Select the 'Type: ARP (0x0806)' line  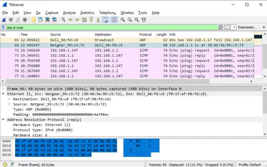(x=32, y=109)
